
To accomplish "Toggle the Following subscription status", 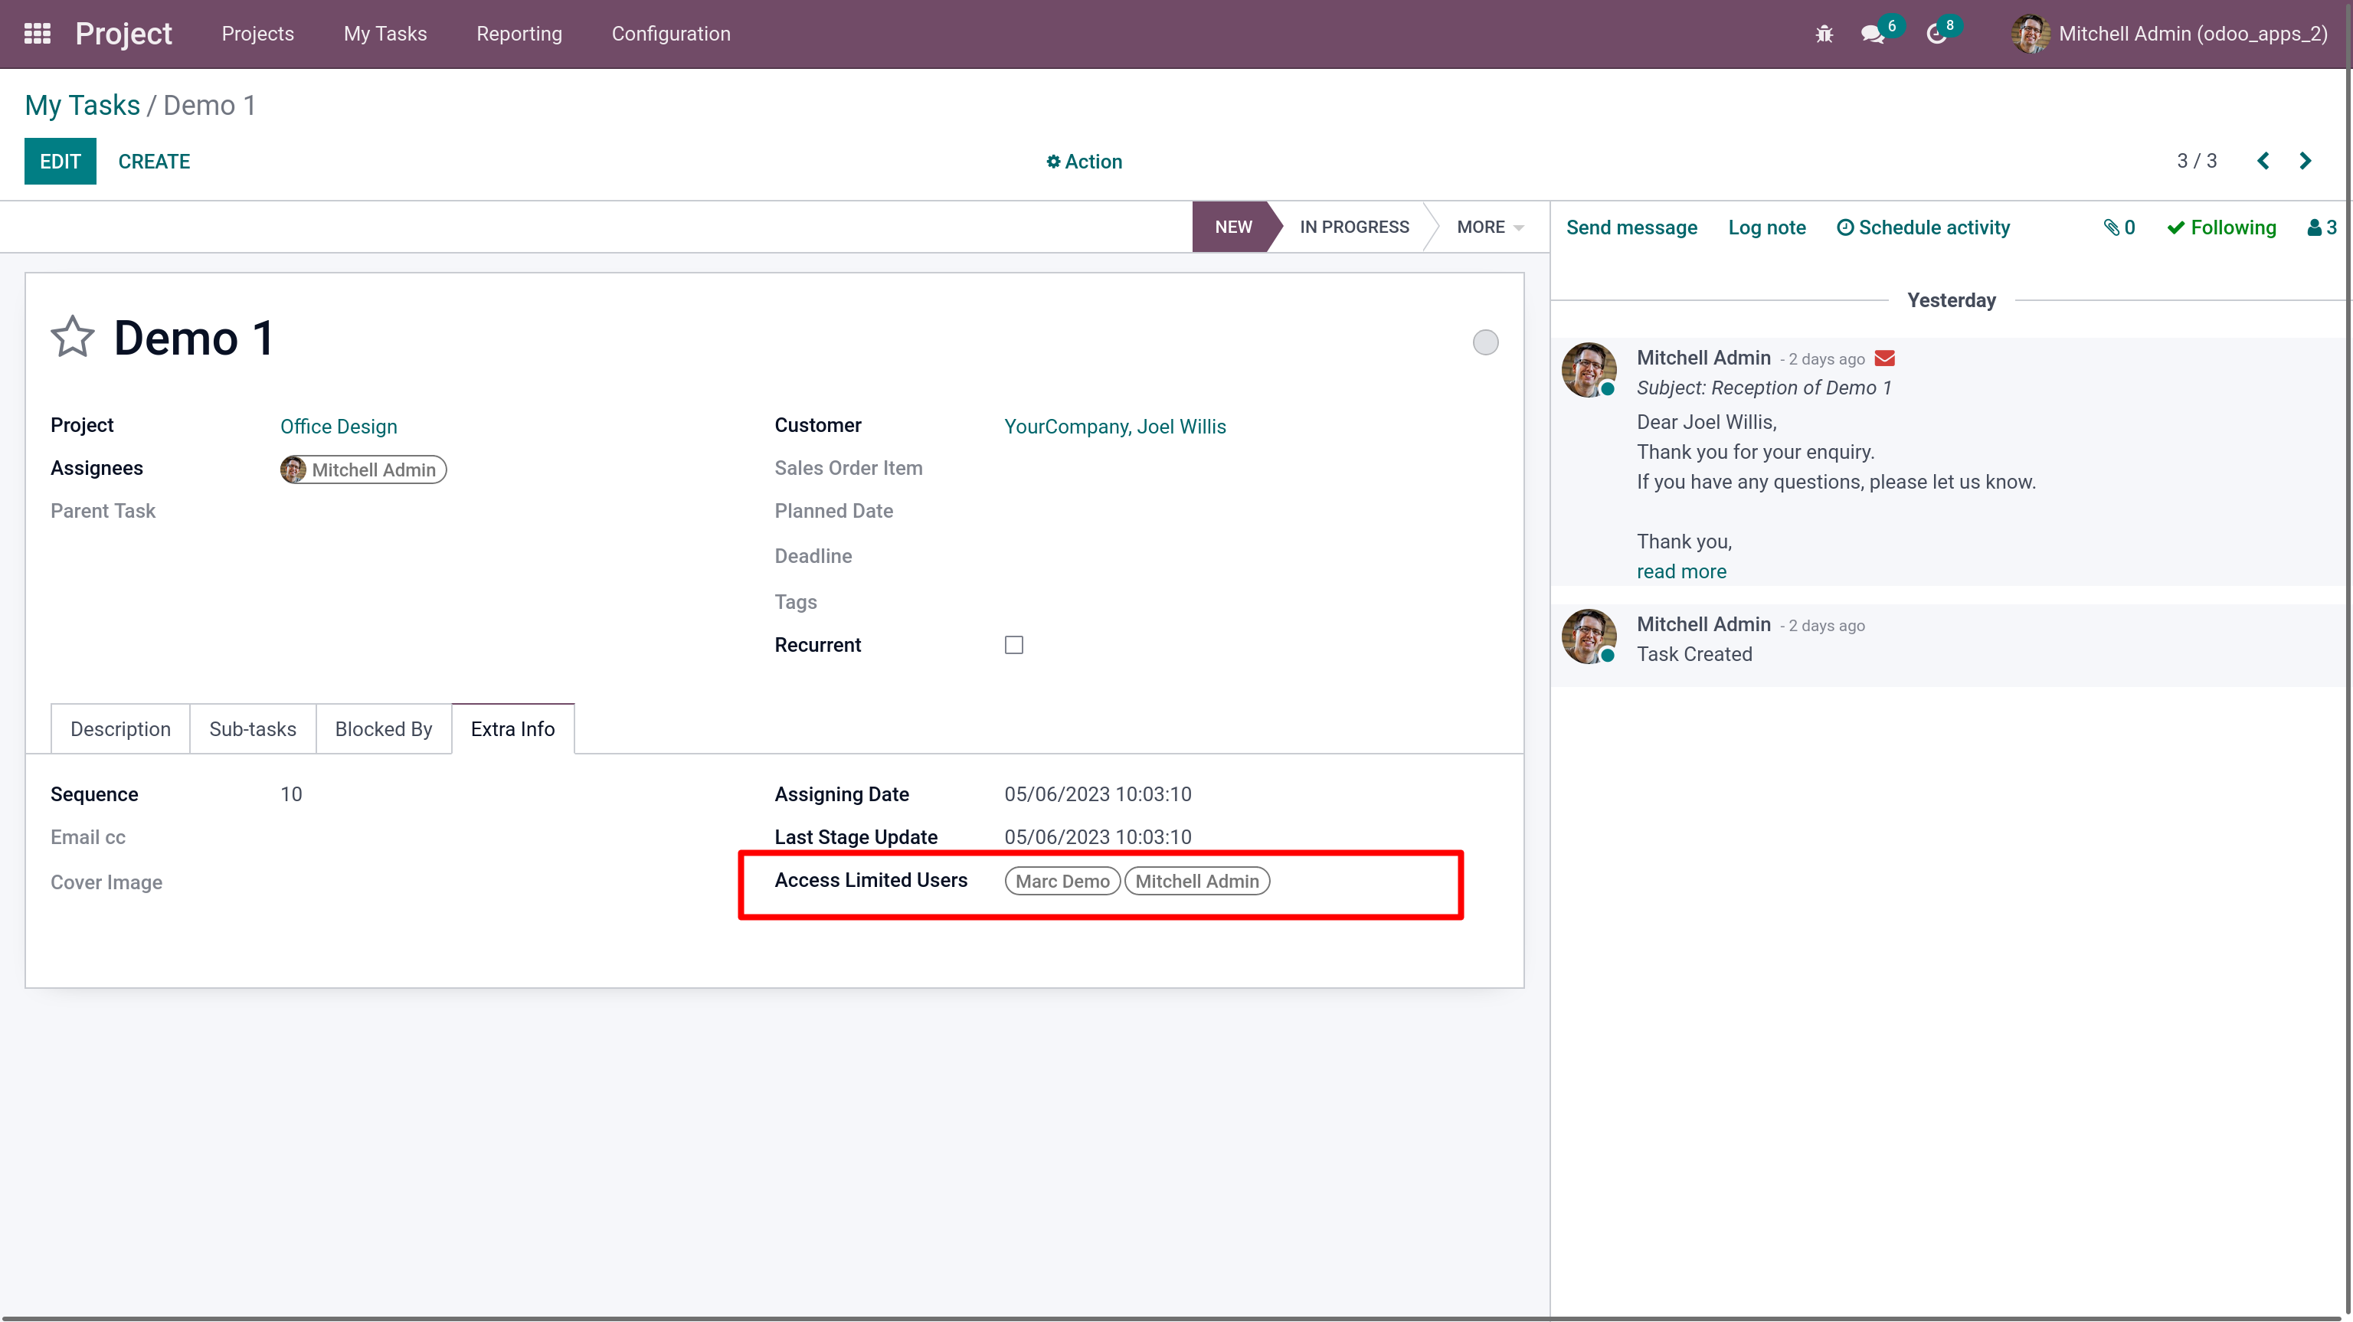I will pyautogui.click(x=2220, y=227).
